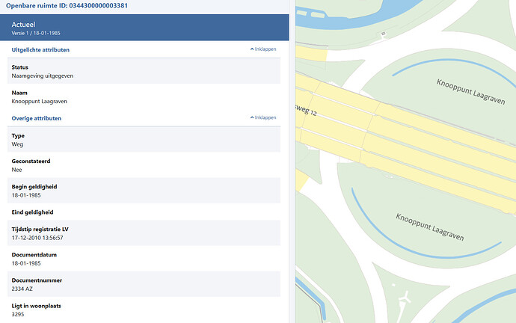Image resolution: width=516 pixels, height=323 pixels.
Task: Click Openbare ruimte ID 0344300000003381 heading
Action: pyautogui.click(x=67, y=5)
